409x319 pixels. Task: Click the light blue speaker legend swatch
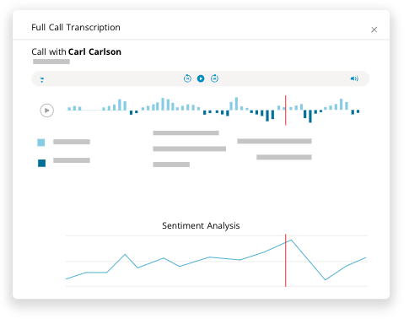coord(41,143)
